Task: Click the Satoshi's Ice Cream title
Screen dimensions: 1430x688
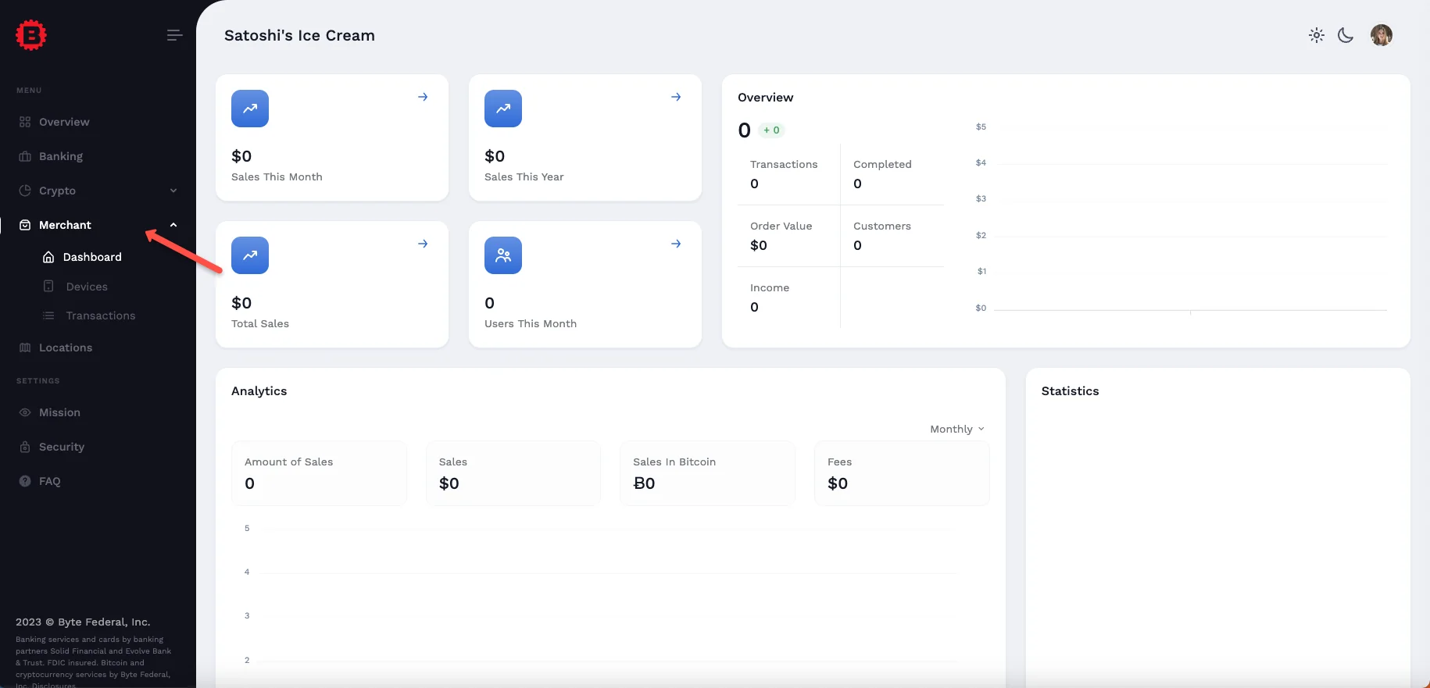Action: (299, 35)
